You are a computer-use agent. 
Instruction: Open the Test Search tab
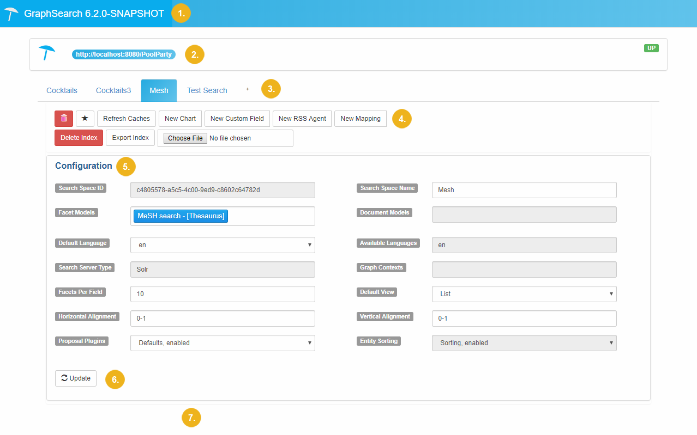click(x=207, y=90)
